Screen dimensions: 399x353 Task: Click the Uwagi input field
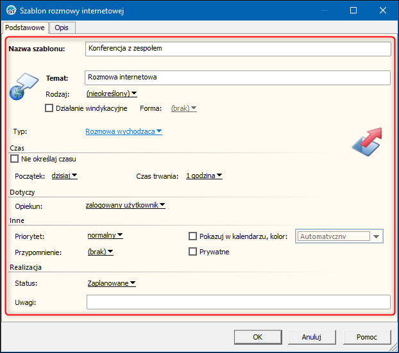click(239, 302)
